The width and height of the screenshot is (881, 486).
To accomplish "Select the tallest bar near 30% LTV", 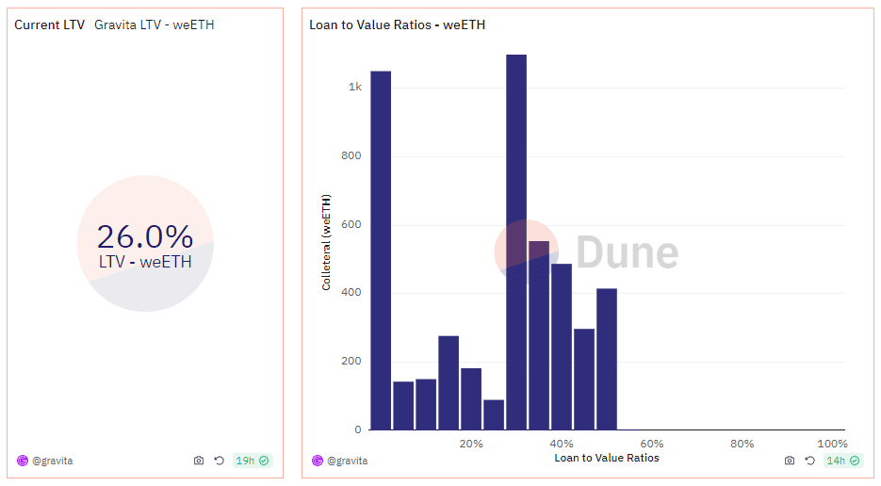I will click(x=516, y=243).
